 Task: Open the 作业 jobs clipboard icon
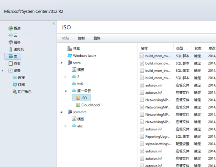[11, 63]
